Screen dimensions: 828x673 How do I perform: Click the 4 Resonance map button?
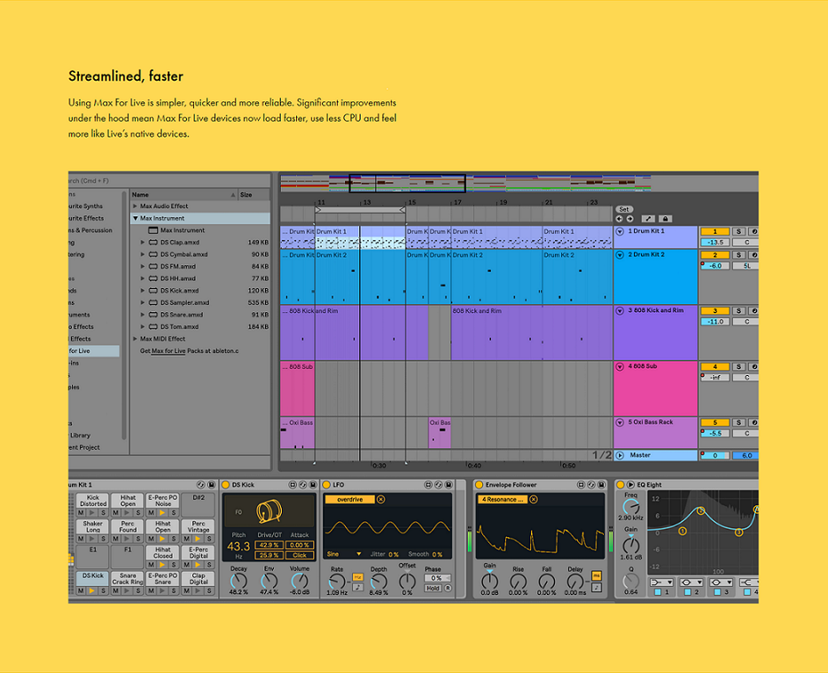(502, 499)
